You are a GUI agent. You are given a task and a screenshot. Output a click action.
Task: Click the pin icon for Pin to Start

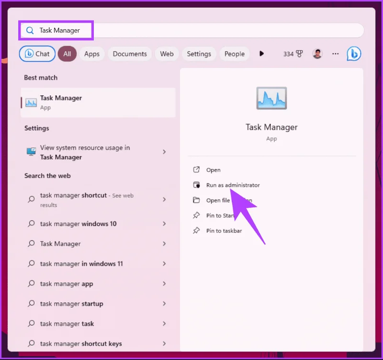196,215
